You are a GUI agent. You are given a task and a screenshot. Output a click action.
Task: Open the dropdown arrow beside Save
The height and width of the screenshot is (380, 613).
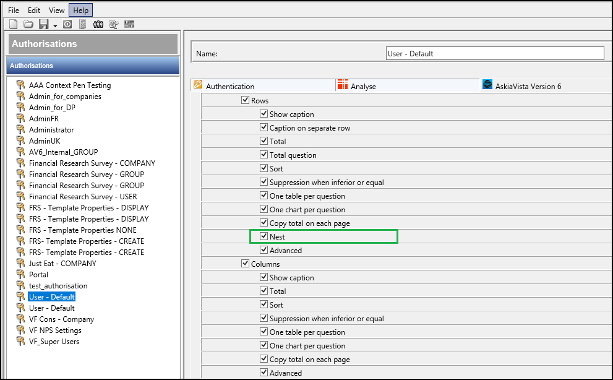[x=55, y=26]
